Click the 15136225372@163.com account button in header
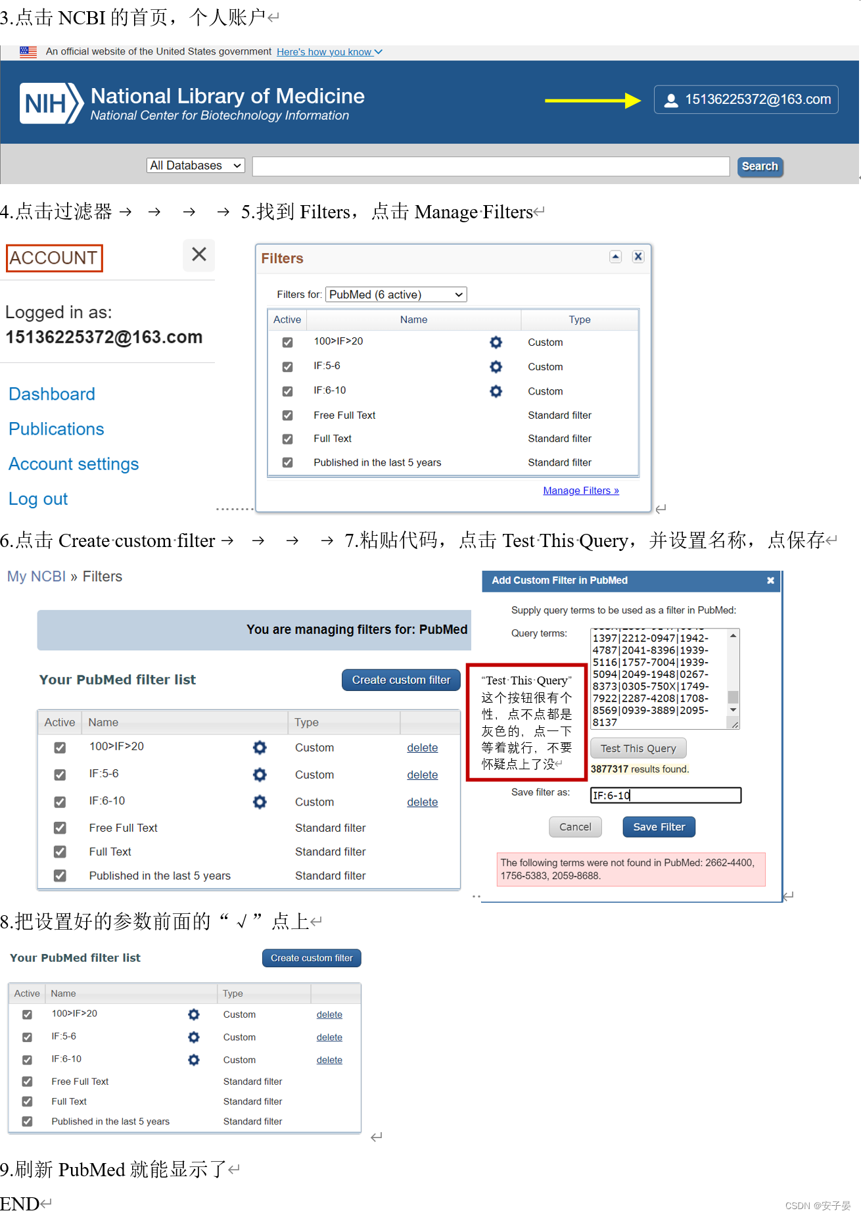This screenshot has height=1217, width=861. click(x=746, y=99)
